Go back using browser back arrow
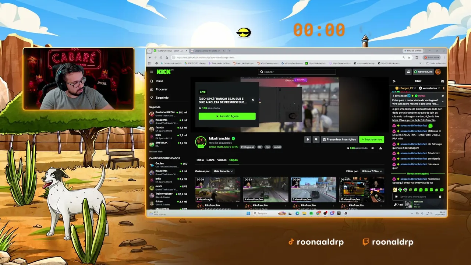The height and width of the screenshot is (265, 471). [150, 57]
